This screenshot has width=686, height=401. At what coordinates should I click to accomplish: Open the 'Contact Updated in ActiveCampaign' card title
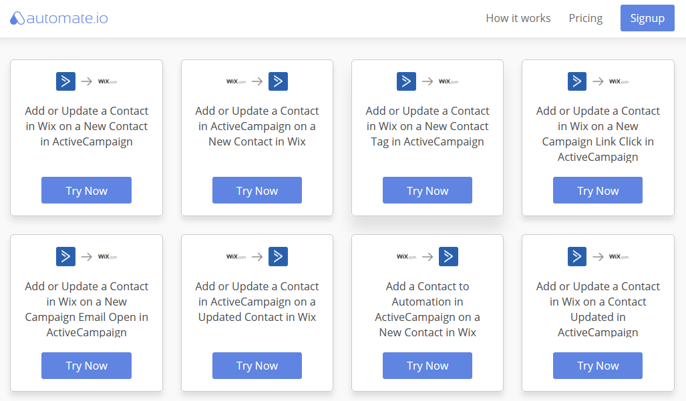click(x=598, y=310)
